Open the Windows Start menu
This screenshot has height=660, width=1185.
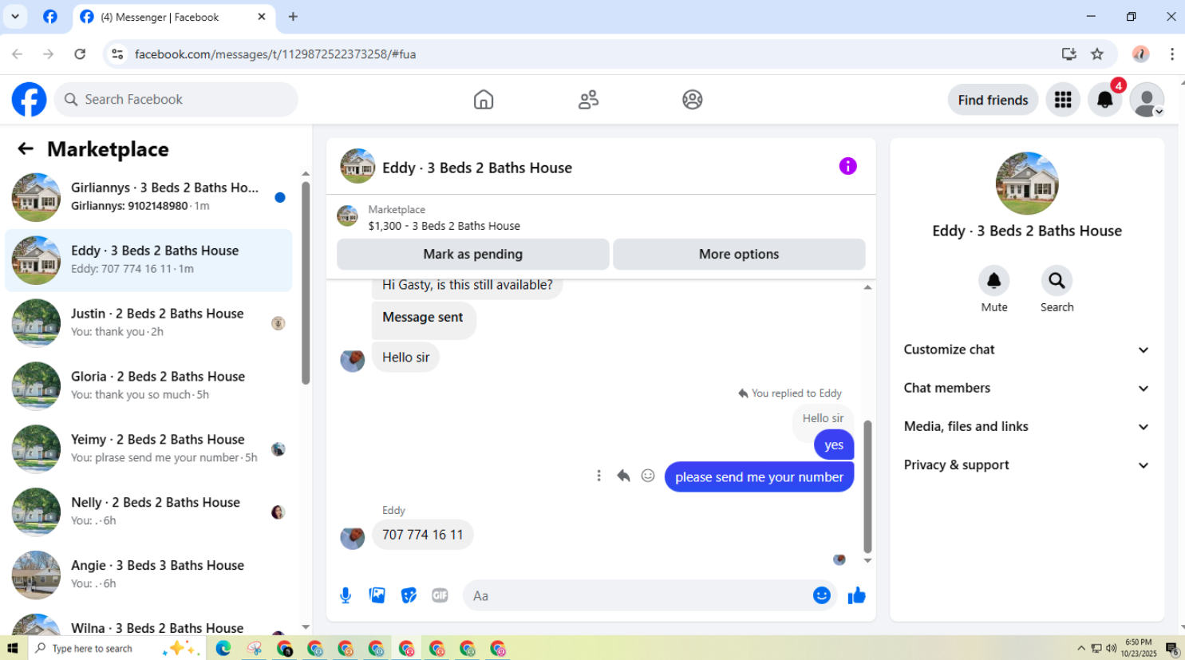(13, 648)
